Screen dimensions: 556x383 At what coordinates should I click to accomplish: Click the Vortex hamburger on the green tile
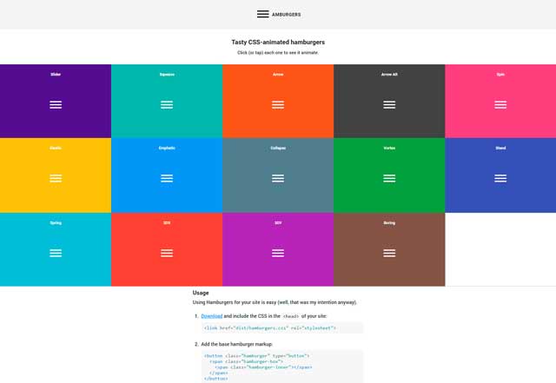pos(389,178)
